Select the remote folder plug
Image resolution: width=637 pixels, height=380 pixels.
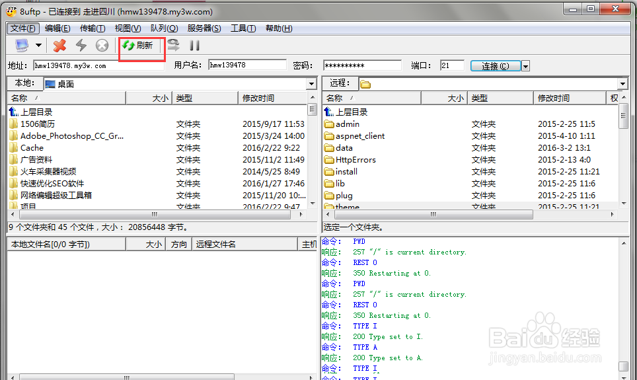(x=344, y=196)
